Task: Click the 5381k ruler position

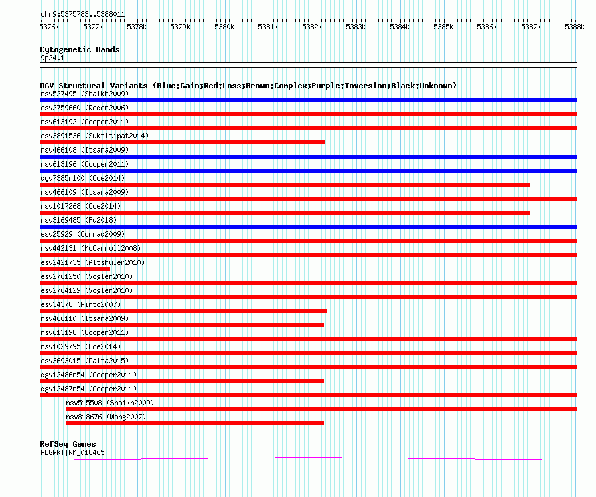Action: 268,27
